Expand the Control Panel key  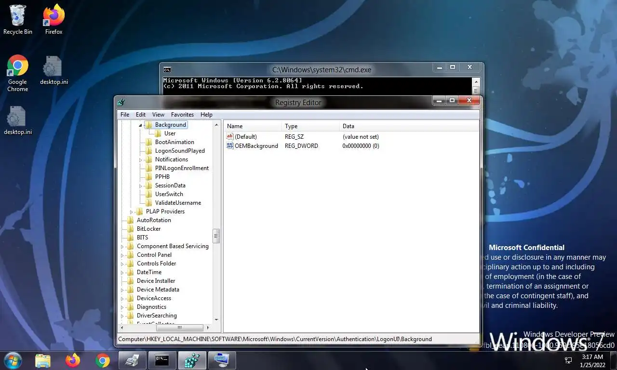point(122,255)
